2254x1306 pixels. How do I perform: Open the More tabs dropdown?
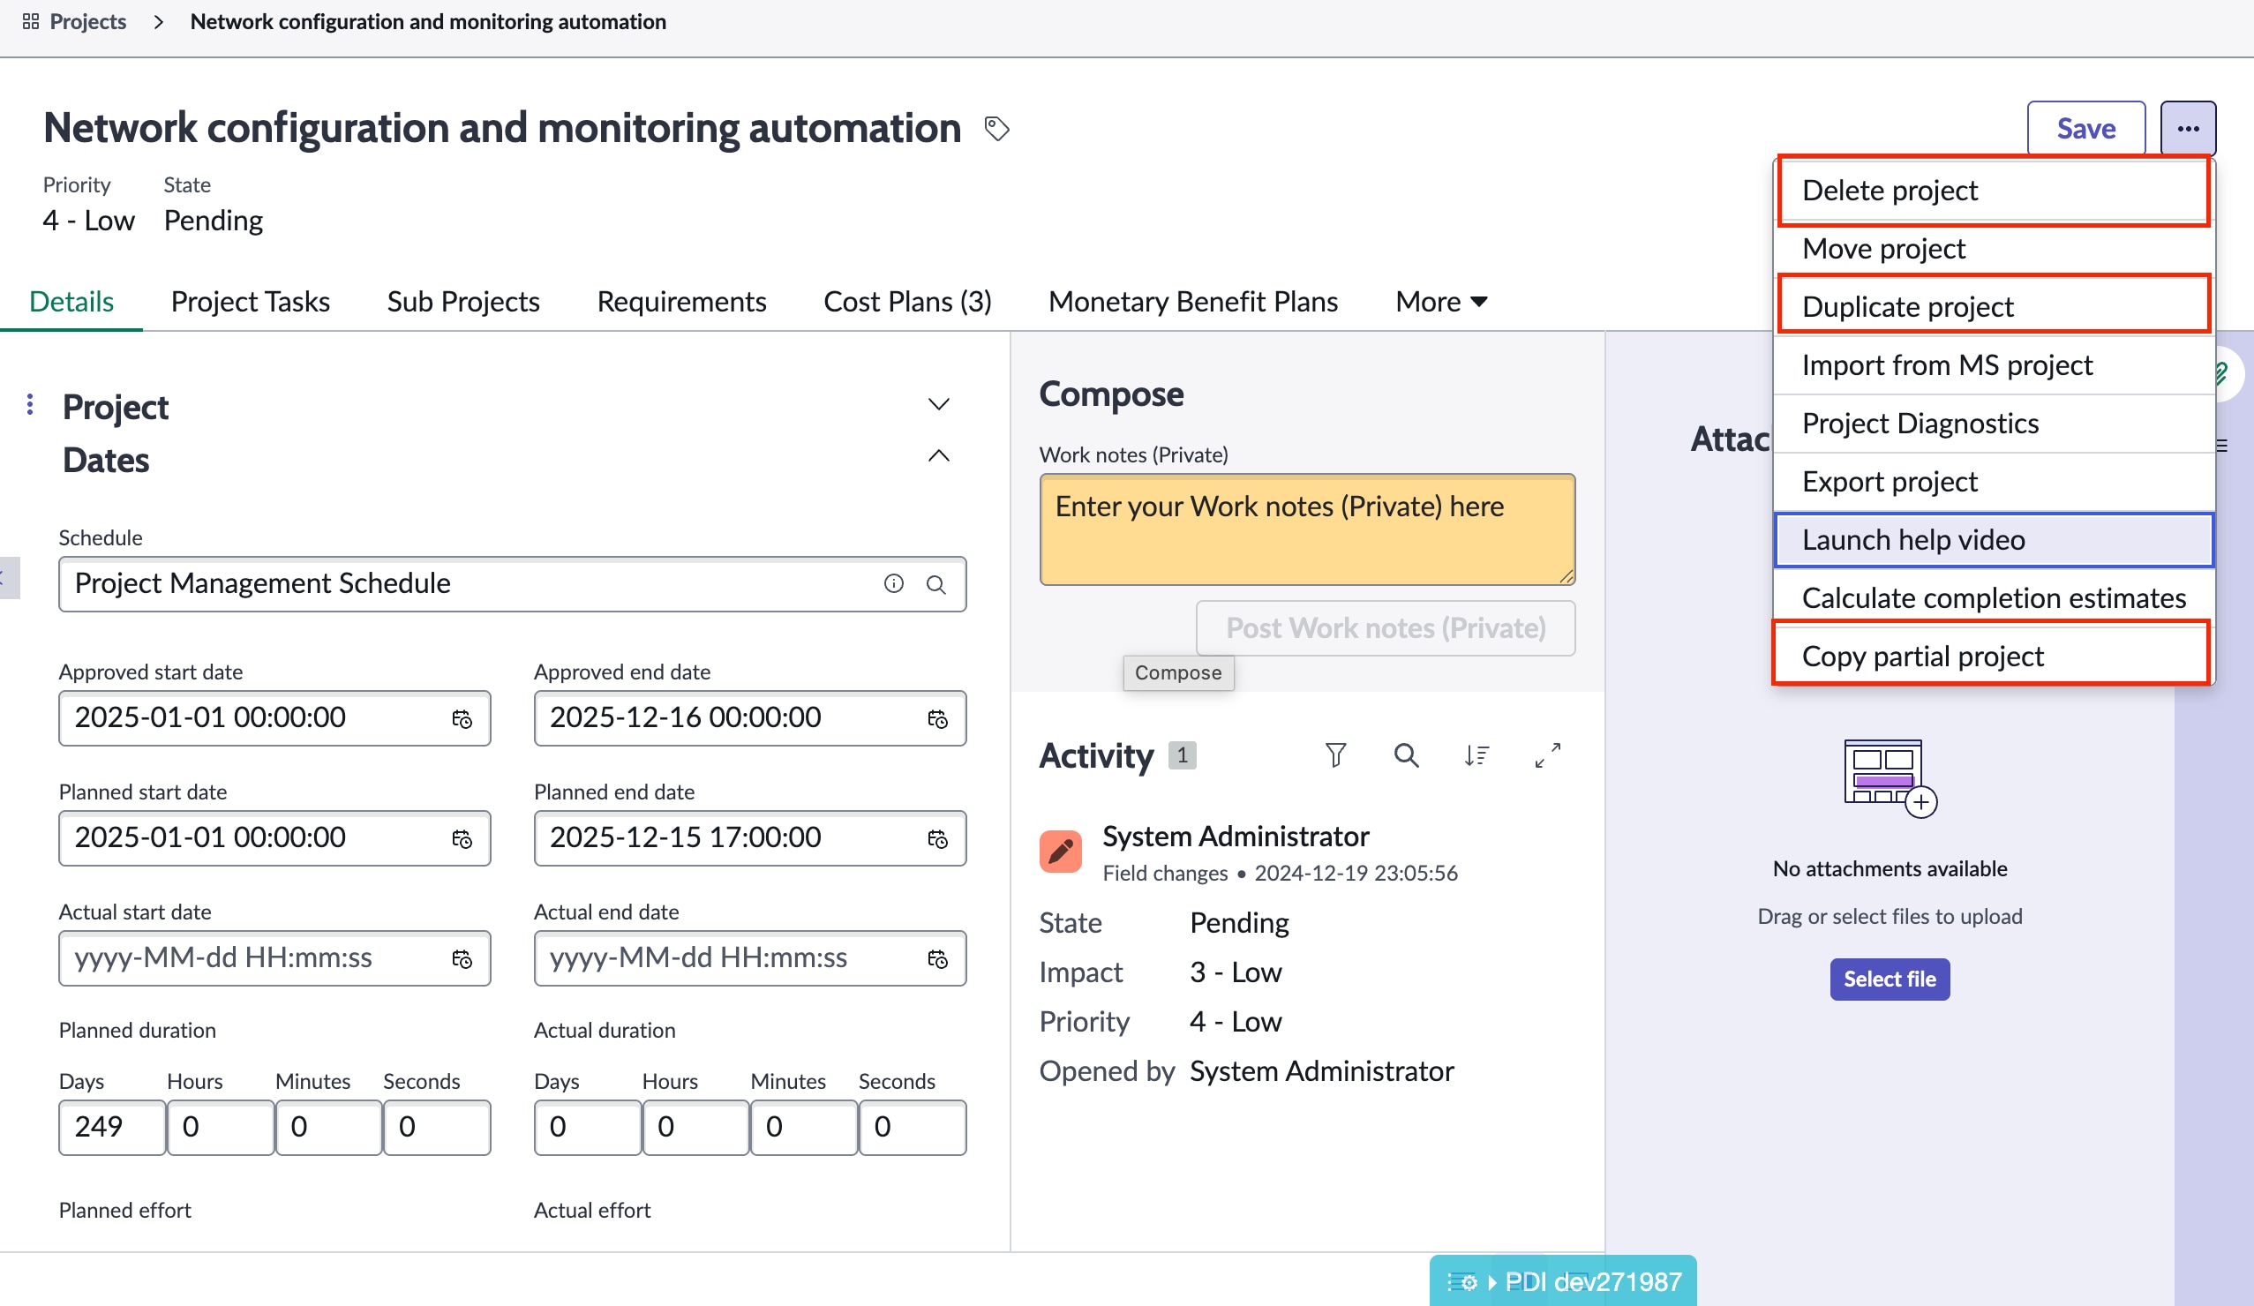(1439, 302)
